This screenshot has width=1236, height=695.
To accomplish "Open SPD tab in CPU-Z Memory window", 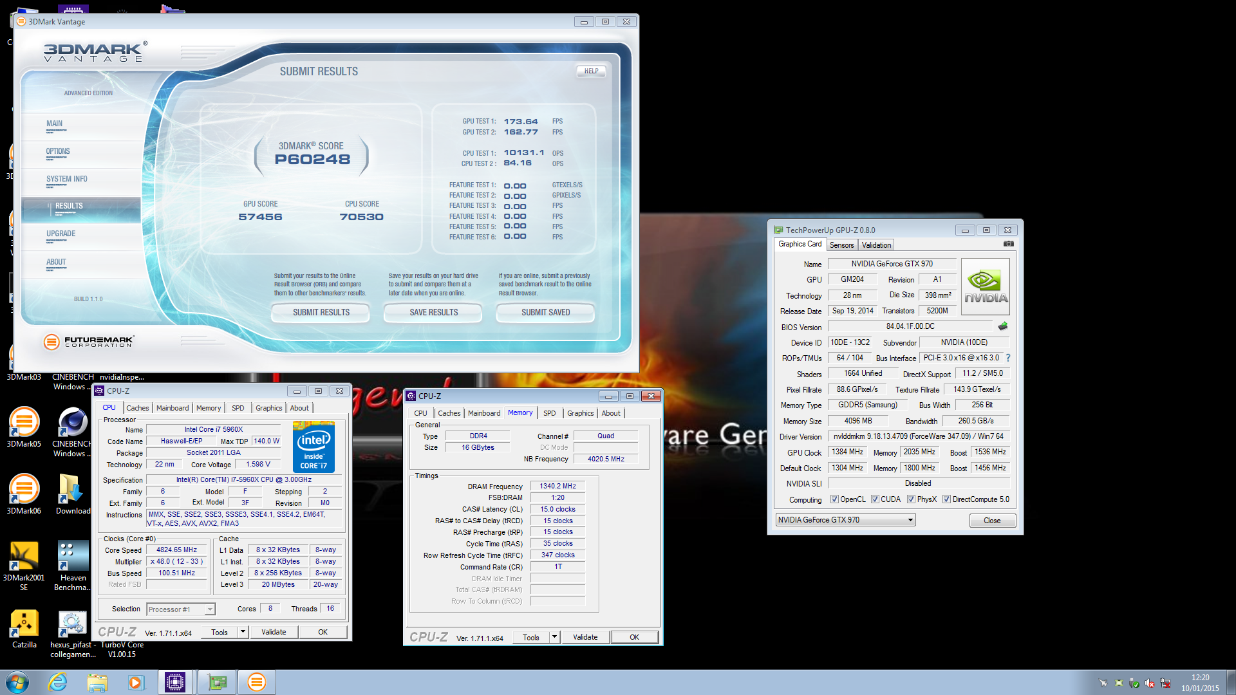I will [549, 413].
